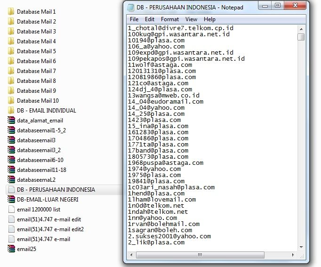The image size is (321, 267).
Task: Select the databaseemail6-10 archive icon
Action: pos(11,160)
